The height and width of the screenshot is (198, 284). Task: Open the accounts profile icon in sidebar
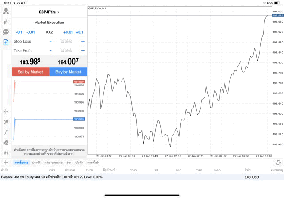(x=6, y=11)
